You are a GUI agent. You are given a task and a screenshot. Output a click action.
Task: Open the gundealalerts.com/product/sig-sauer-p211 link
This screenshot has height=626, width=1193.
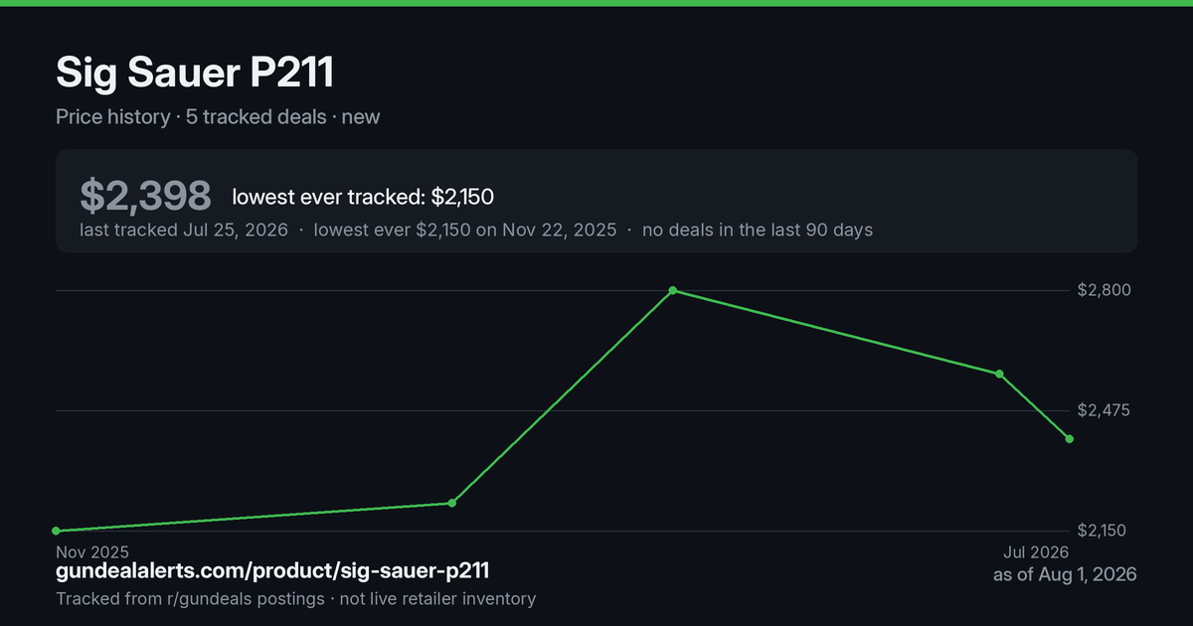272,571
